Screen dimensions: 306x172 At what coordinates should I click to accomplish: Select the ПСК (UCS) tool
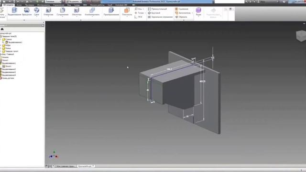(138, 17)
